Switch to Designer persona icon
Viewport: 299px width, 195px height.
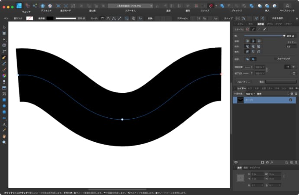click(x=19, y=6)
